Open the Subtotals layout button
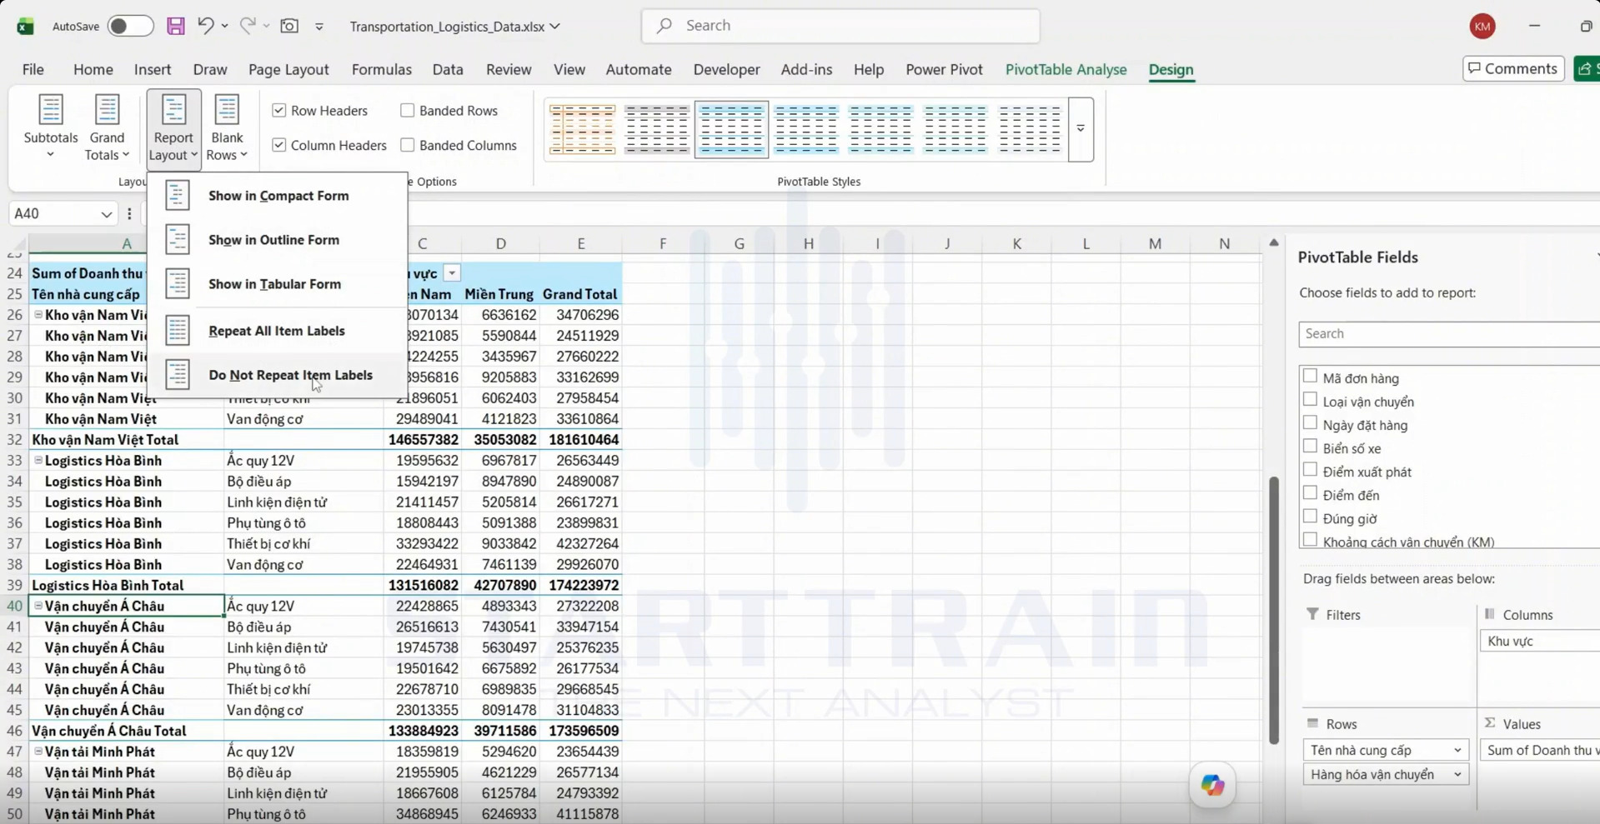Viewport: 1600px width, 824px height. coord(51,127)
